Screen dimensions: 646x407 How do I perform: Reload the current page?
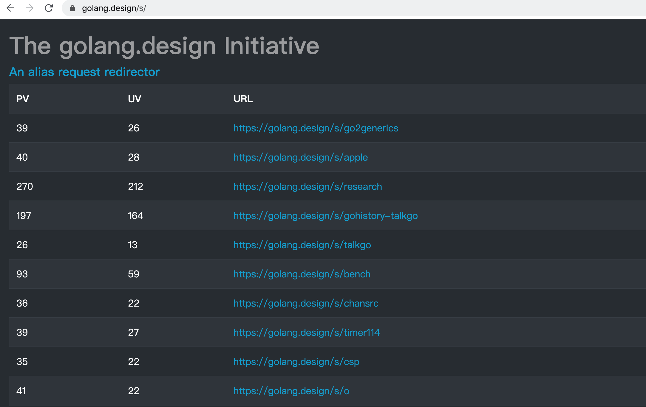click(x=49, y=8)
